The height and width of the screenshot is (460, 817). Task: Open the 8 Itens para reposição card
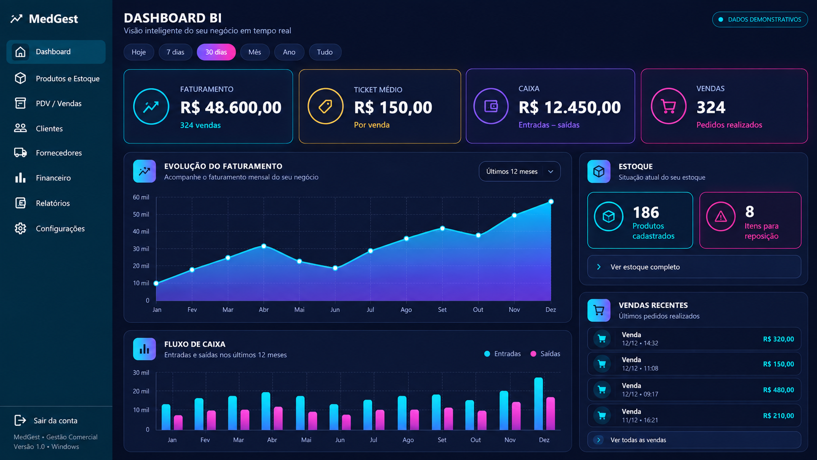pos(751,220)
